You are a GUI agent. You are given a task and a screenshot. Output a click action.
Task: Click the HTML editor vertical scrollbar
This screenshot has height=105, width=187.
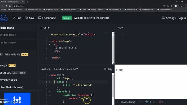click(113, 48)
